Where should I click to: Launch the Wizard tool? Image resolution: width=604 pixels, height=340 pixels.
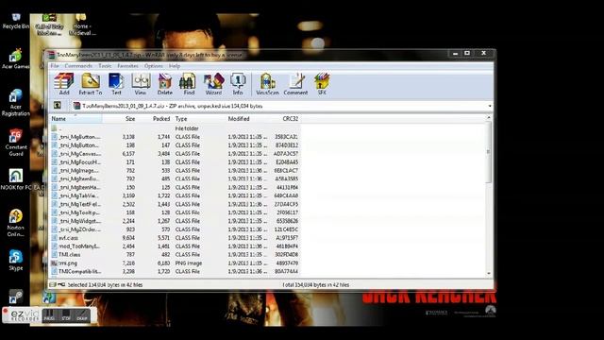(x=213, y=84)
